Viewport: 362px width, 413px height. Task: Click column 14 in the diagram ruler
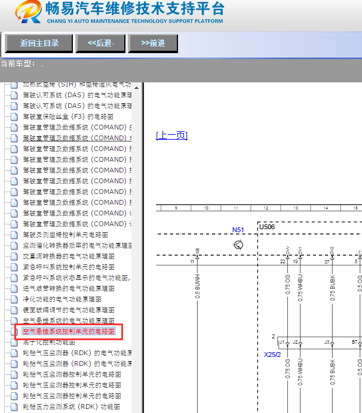326,208
